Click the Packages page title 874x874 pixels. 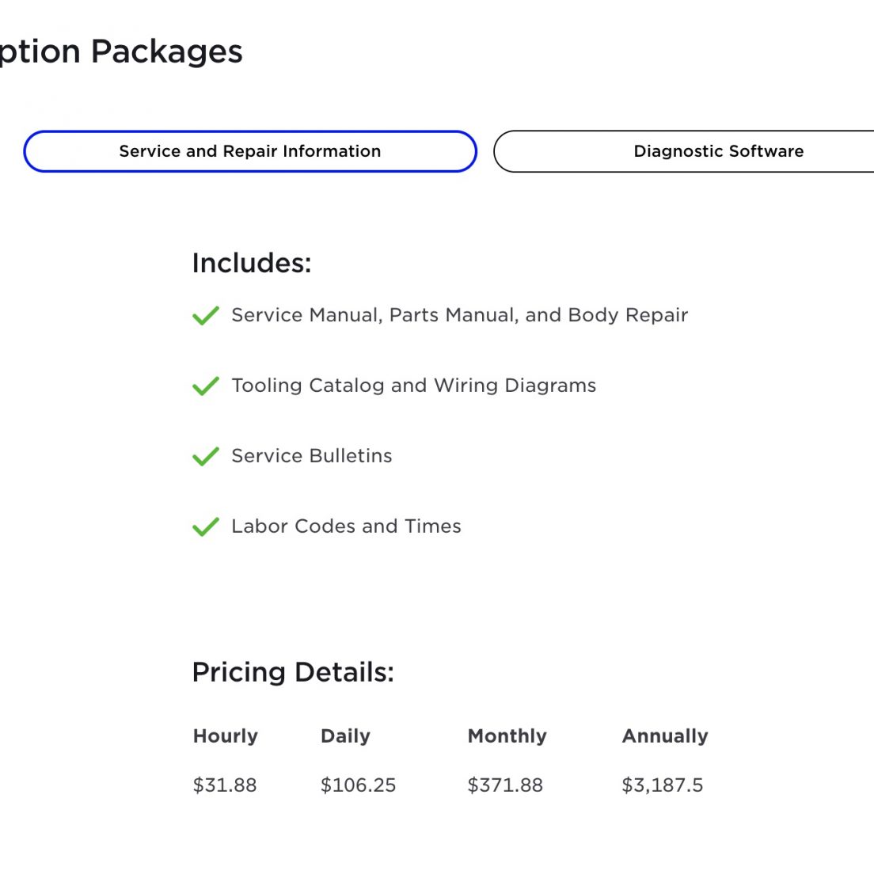(121, 51)
